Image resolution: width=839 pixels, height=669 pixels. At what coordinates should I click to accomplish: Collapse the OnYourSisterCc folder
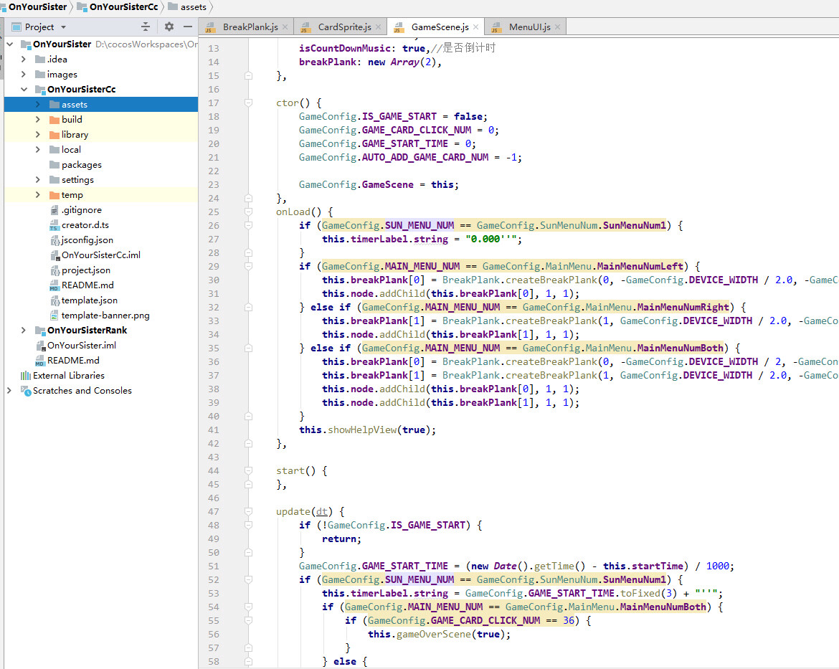tap(23, 90)
